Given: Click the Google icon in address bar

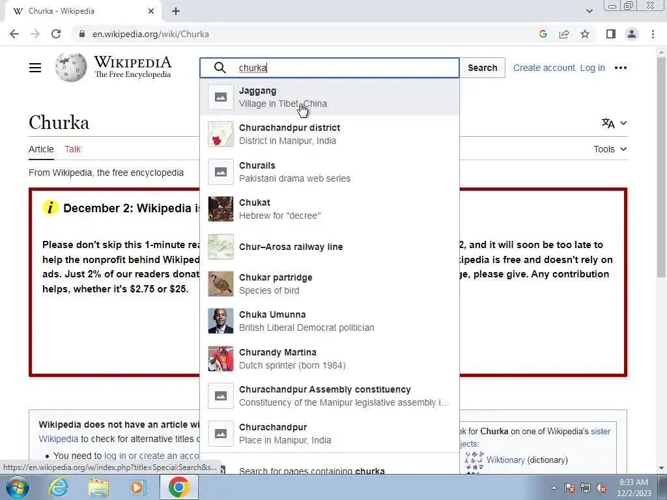Looking at the screenshot, I should (543, 34).
